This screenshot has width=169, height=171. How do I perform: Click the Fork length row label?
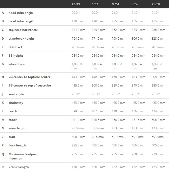point(17,145)
